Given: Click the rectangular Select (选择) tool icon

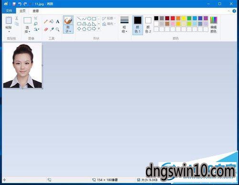Looking at the screenshot, I should click(27, 21).
